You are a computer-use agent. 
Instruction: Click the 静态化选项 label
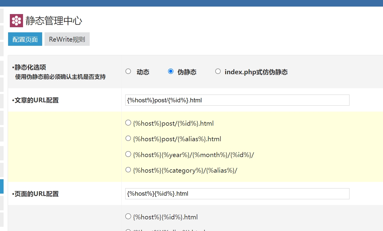point(30,67)
